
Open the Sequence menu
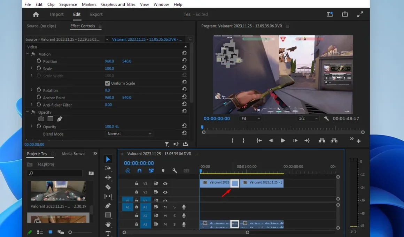click(x=68, y=5)
